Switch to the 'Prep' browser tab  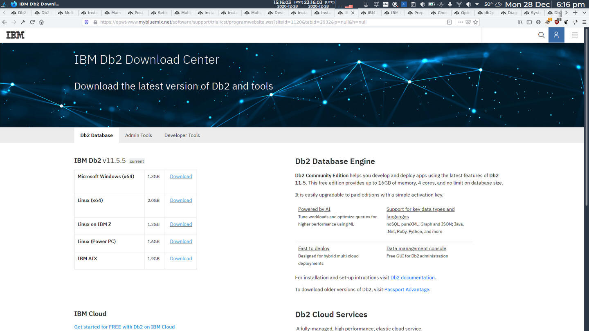click(416, 13)
